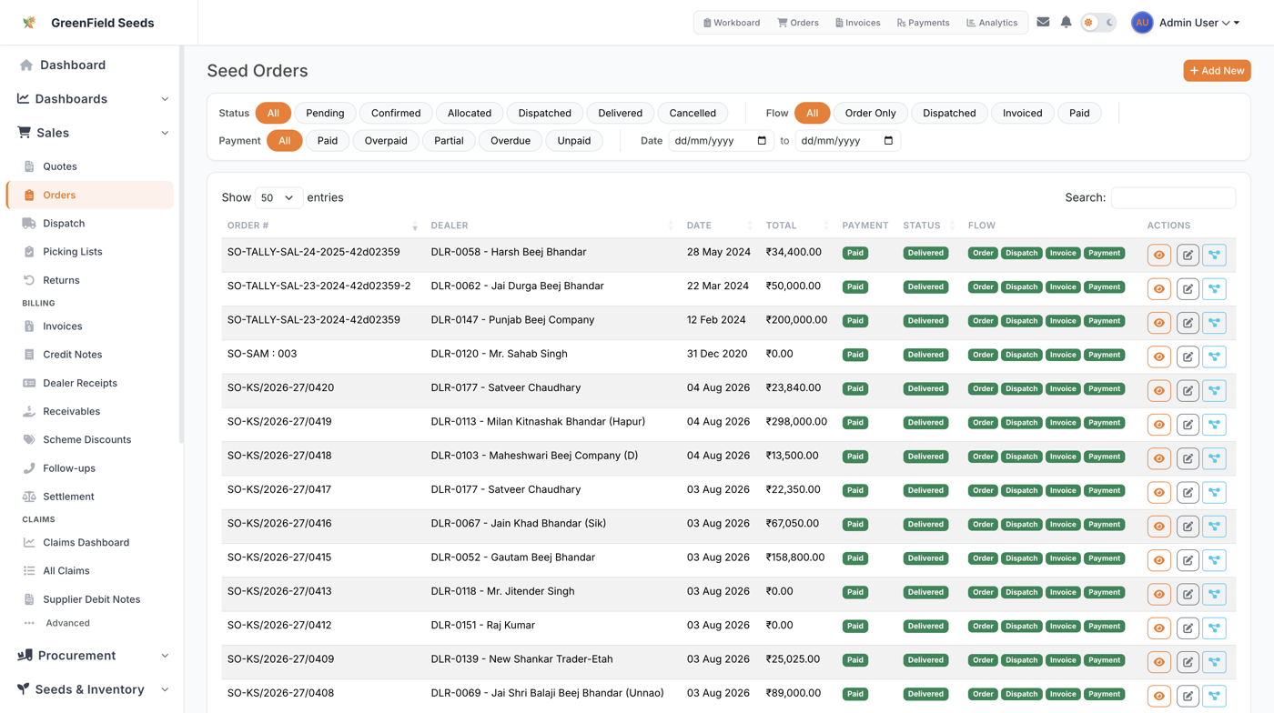Open the Admin User account menu
This screenshot has width=1274, height=713.
(1186, 23)
